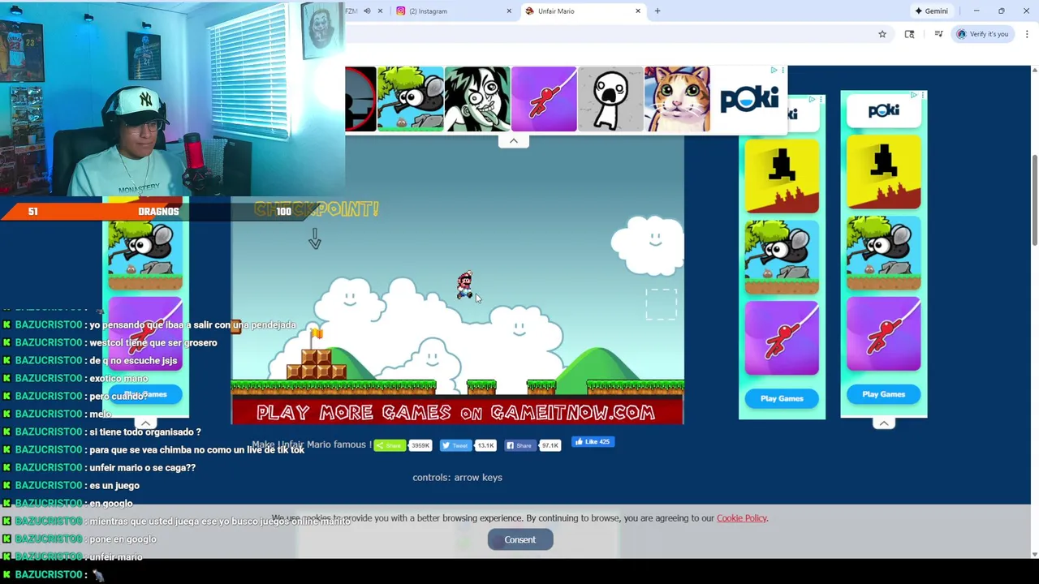Click the Play More Games on Gameitnow.com banner
This screenshot has height=584, width=1039.
pos(456,412)
